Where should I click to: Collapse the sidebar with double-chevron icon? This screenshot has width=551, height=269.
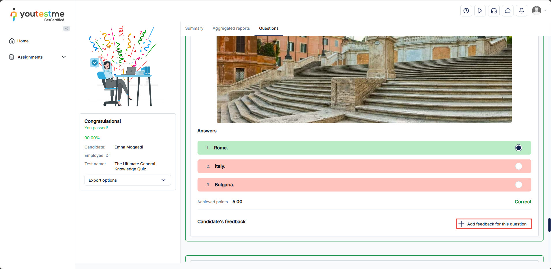pyautogui.click(x=67, y=29)
